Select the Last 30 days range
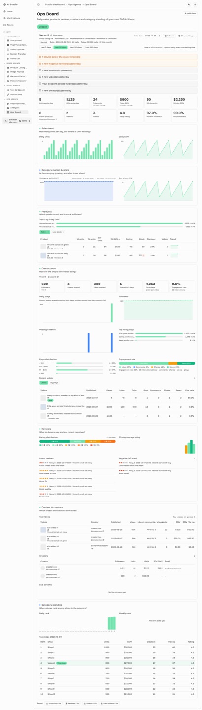The width and height of the screenshot is (202, 710). coord(61,47)
